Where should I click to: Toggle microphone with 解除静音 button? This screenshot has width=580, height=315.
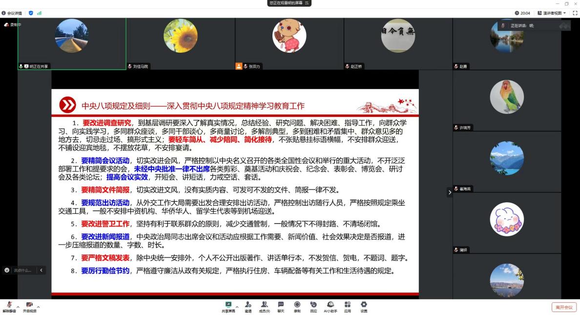9,306
